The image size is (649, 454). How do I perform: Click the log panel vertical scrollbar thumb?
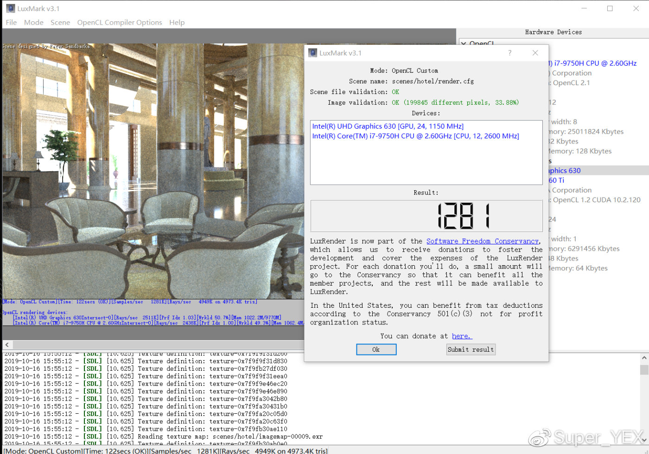pyautogui.click(x=644, y=370)
